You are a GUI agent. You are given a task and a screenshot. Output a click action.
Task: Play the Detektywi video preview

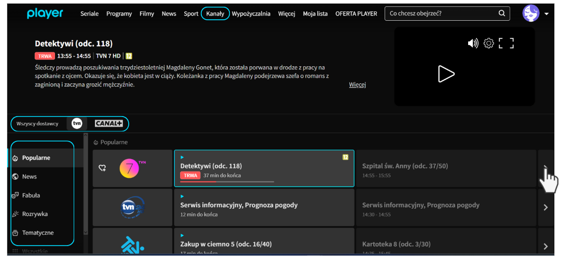click(x=446, y=74)
